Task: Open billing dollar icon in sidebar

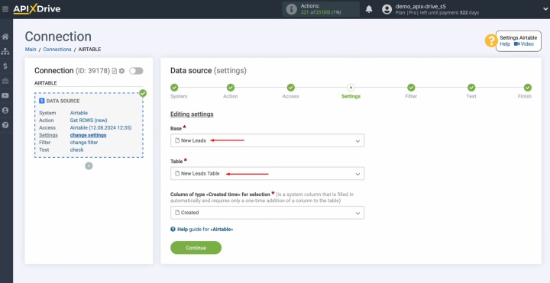Action: [5, 66]
